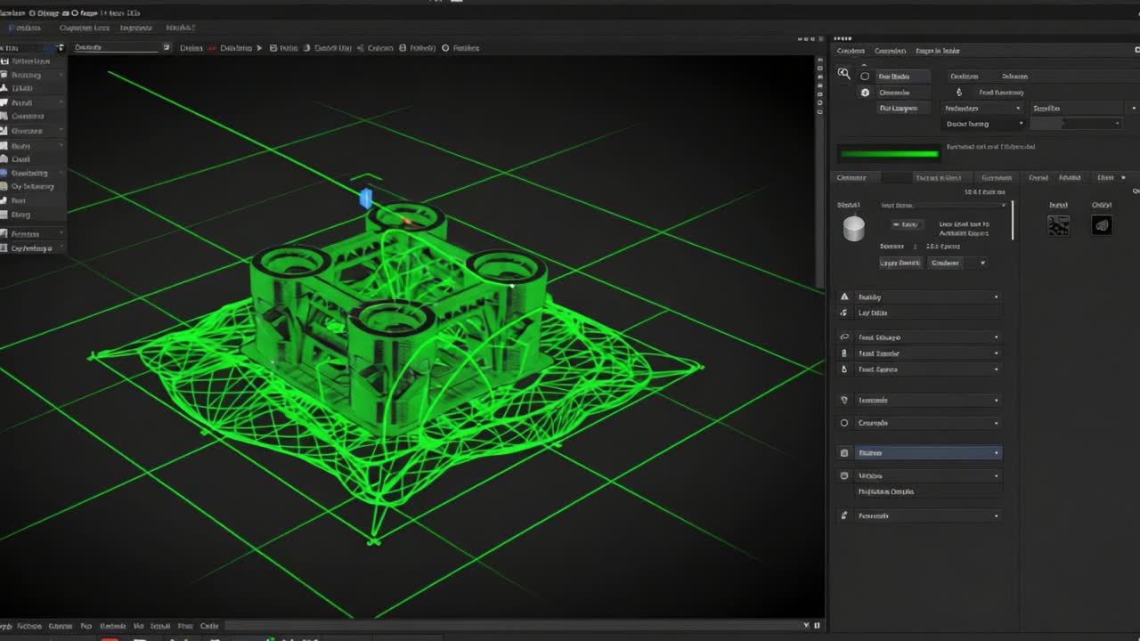
Task: Toggle the highlighted blue section row on
Action: tap(926, 452)
